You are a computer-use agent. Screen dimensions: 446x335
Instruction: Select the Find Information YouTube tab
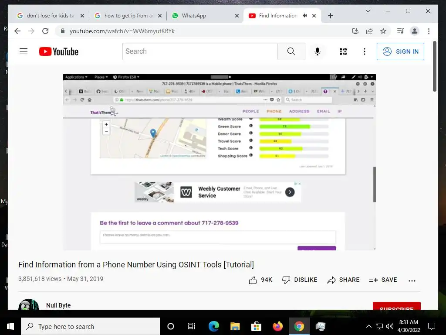click(277, 16)
